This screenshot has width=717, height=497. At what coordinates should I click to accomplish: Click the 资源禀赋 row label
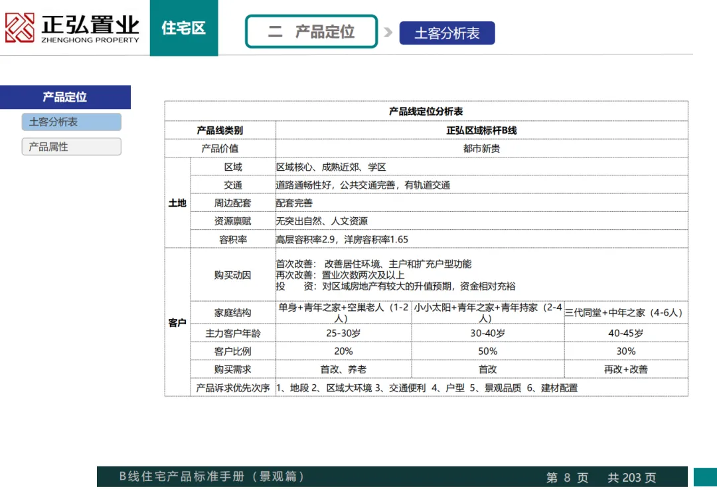click(233, 221)
